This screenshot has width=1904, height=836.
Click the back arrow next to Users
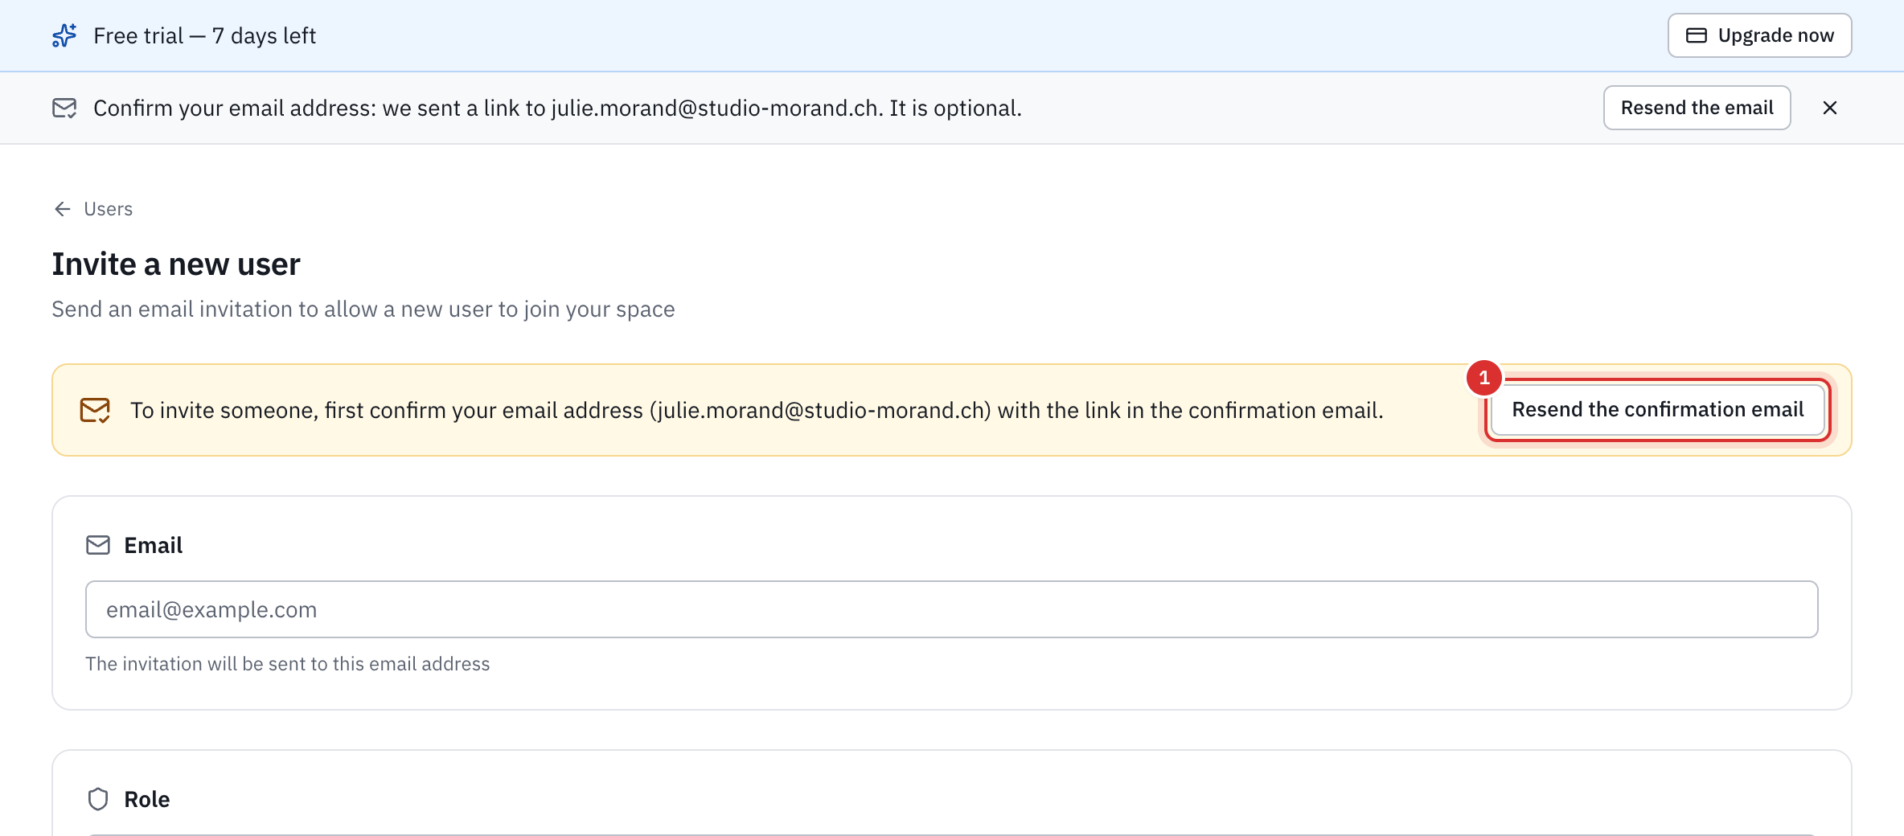tap(63, 209)
